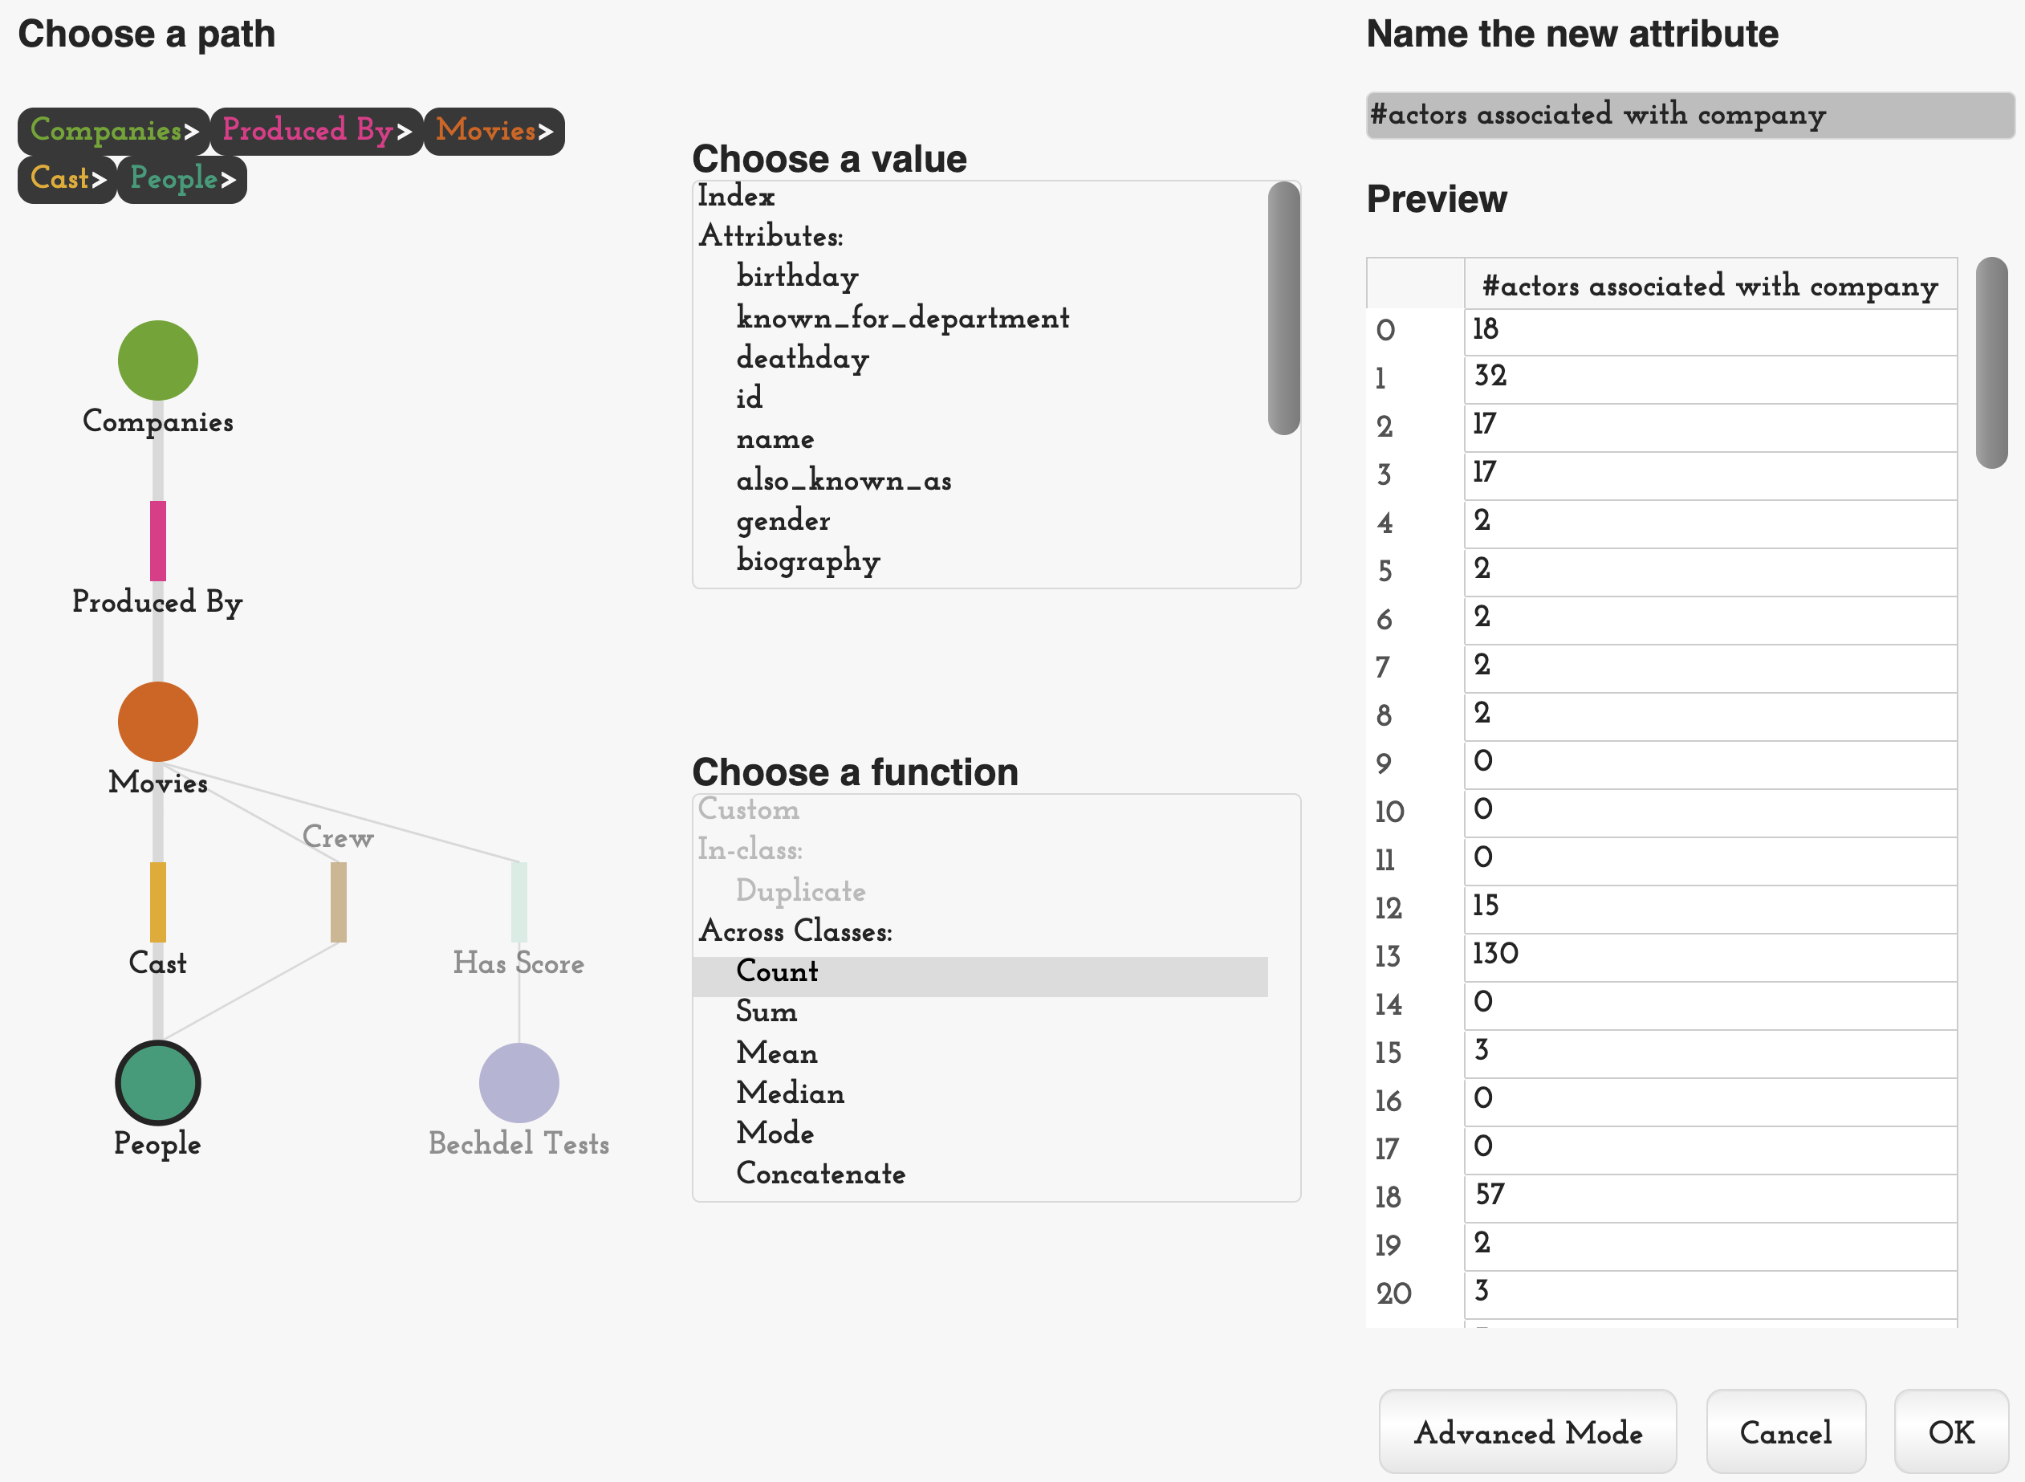Click the People breadcrumb chip

[x=182, y=179]
